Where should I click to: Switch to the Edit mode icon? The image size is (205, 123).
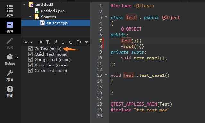10,25
